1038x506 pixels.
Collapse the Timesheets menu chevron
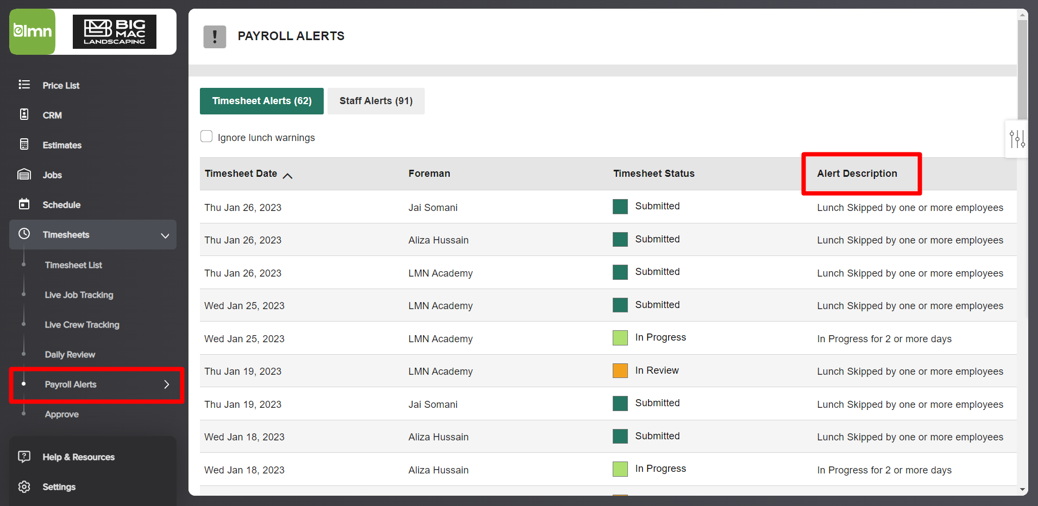[x=165, y=235]
